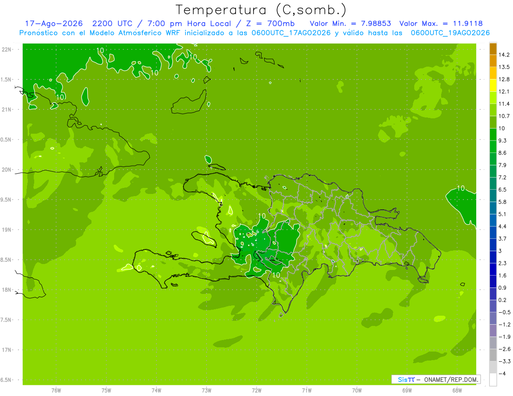Pick the brown-orange swatch above 14.2

493,49
